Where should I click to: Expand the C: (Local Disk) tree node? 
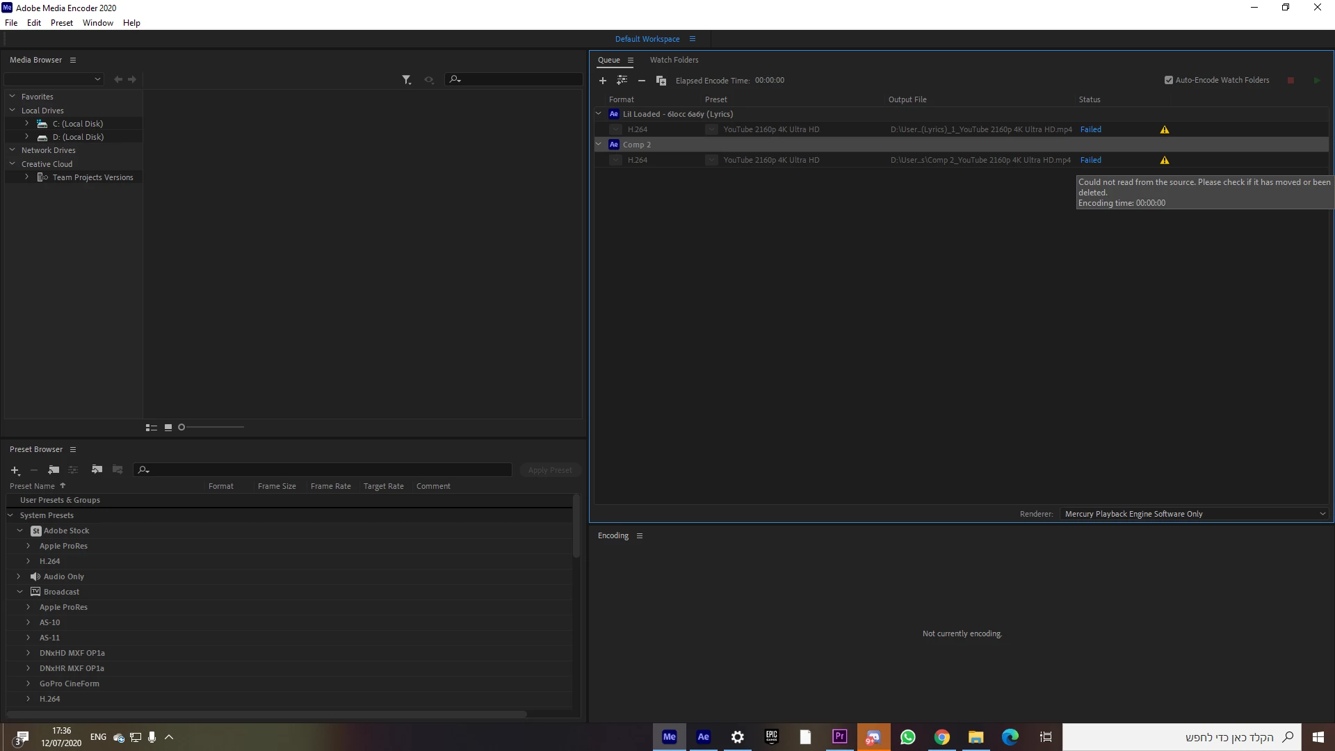tap(27, 124)
